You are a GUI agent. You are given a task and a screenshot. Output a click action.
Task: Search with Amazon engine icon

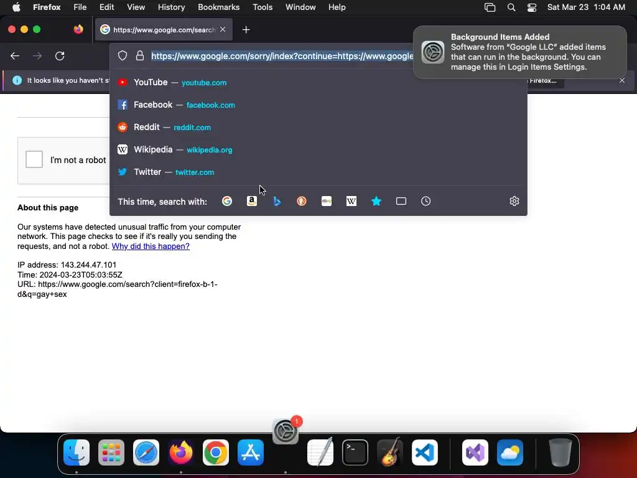pos(252,201)
